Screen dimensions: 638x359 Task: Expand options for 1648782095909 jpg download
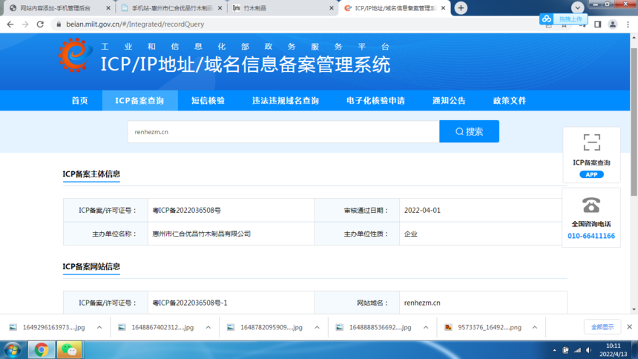[317, 327]
